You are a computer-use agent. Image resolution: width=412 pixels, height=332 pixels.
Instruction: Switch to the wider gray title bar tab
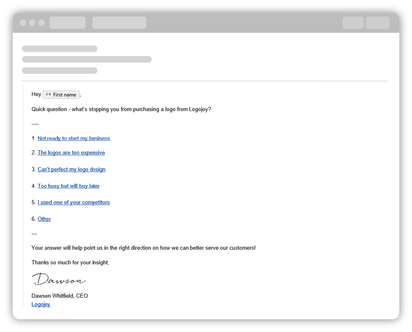coord(119,23)
